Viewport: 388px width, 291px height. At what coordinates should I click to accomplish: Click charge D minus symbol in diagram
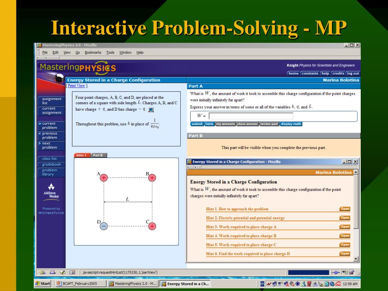coord(104,226)
